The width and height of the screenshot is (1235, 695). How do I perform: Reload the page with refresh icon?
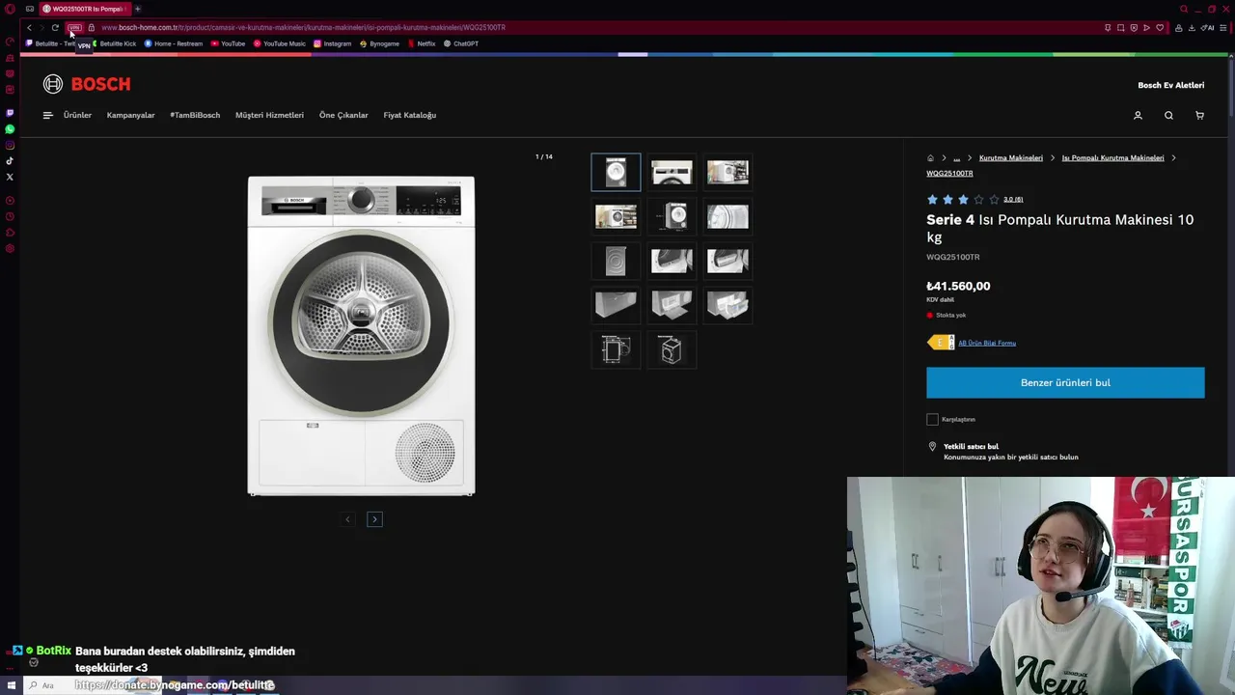pos(55,27)
